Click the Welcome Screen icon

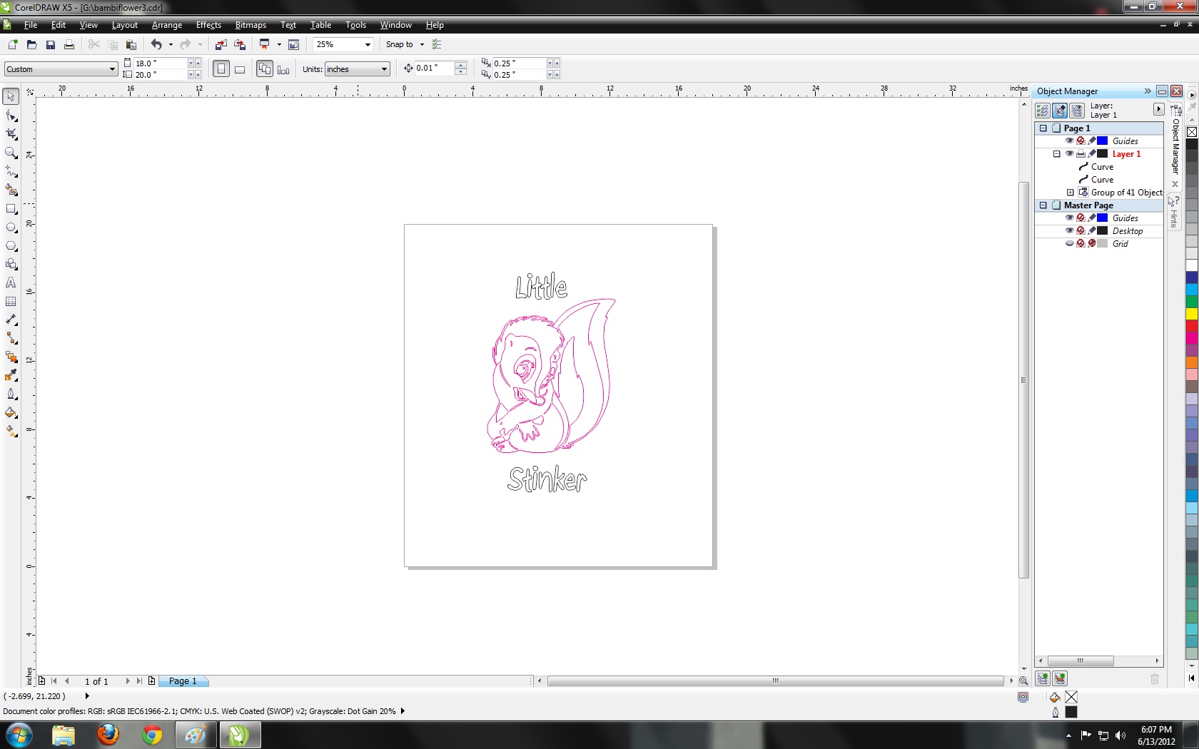tap(293, 44)
